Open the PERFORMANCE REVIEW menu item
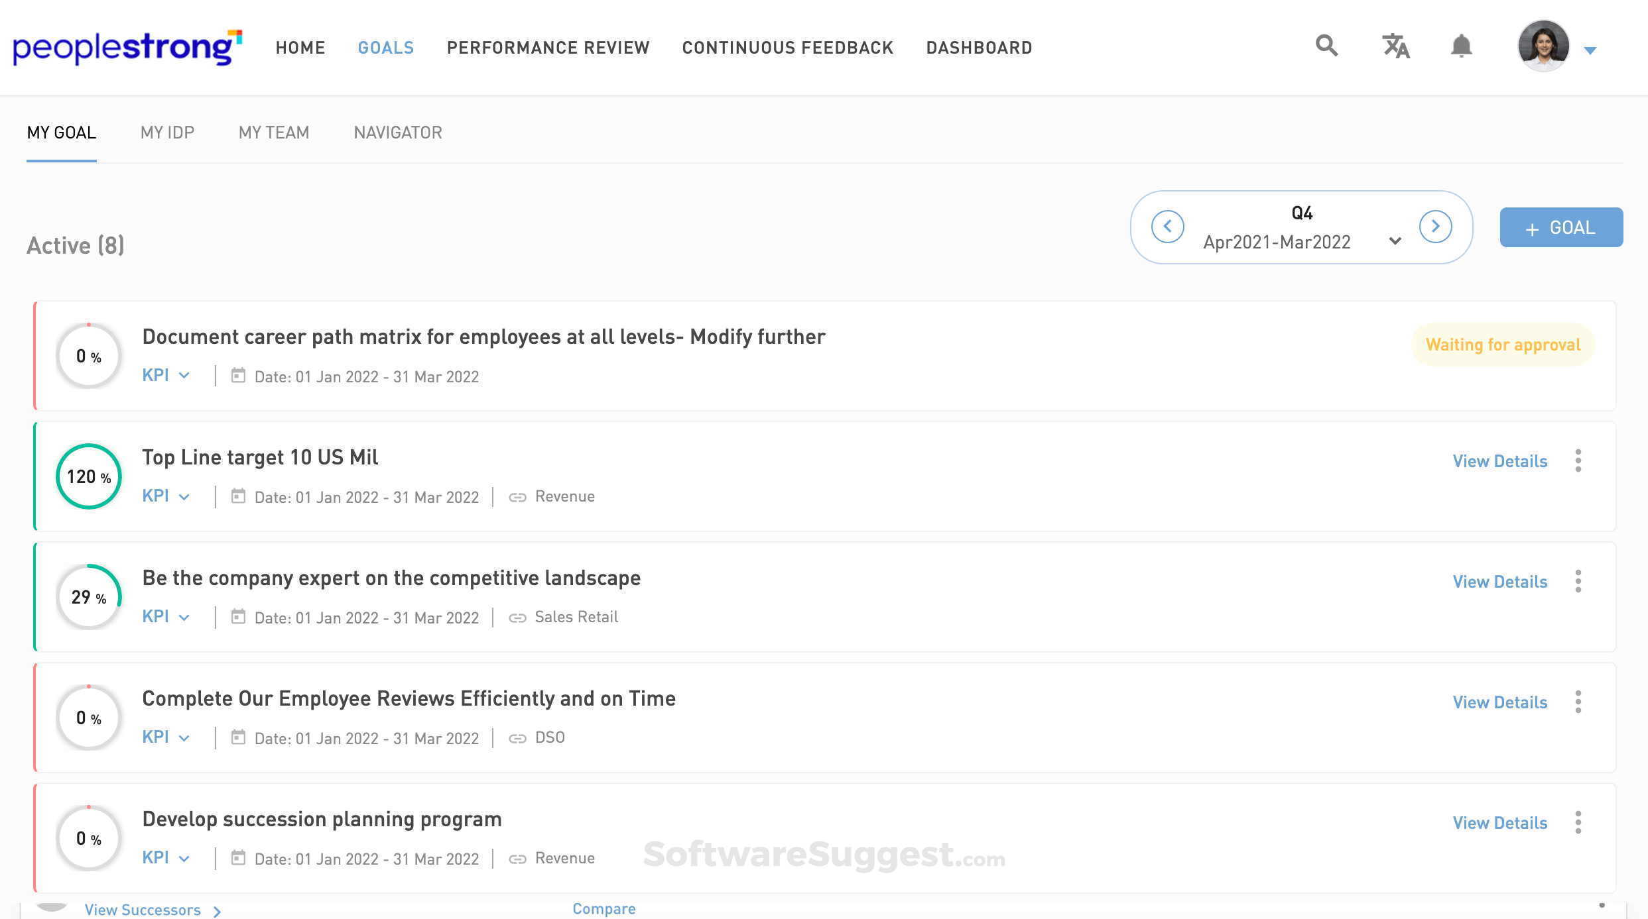Image resolution: width=1648 pixels, height=919 pixels. [548, 47]
